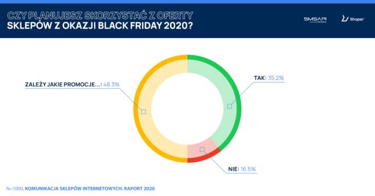Select the TAK: 35.2% label
The image size is (375, 196).
point(269,78)
